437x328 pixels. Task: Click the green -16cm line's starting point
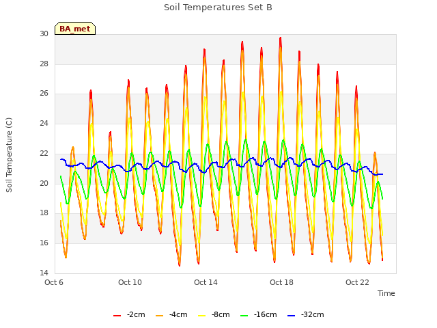[61, 176]
